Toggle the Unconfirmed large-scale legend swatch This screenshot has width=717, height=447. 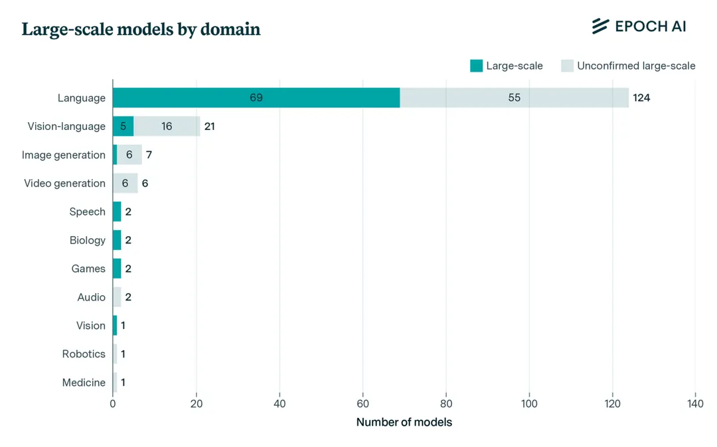(567, 66)
